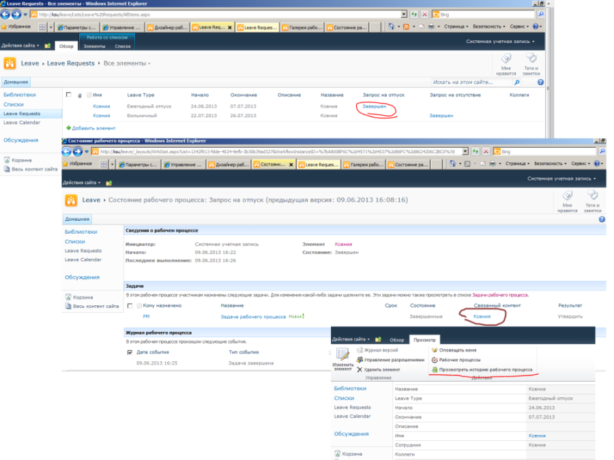Open the "Страница" menu in the top browser
The image size is (614, 460).
point(456,27)
